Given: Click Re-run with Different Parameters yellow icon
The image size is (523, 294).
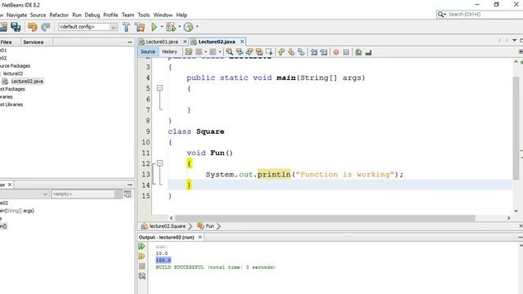Looking at the screenshot, I should [141, 256].
